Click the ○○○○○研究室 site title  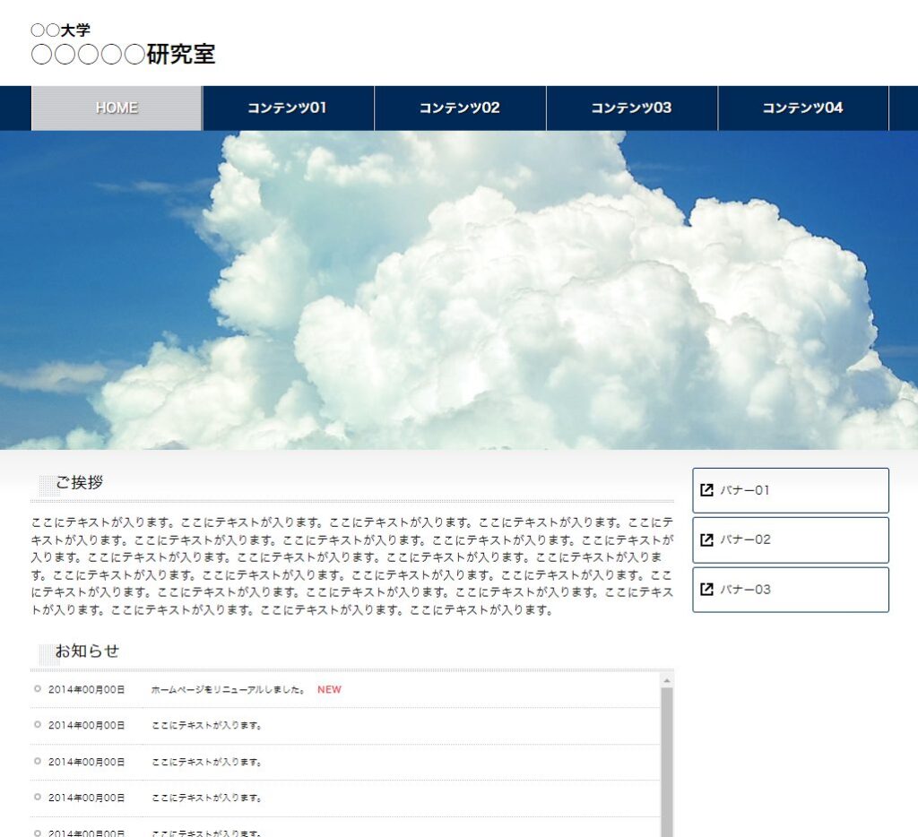point(123,55)
